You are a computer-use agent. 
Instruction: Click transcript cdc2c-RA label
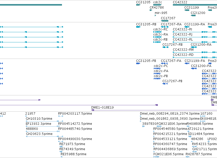pos(161,34)
